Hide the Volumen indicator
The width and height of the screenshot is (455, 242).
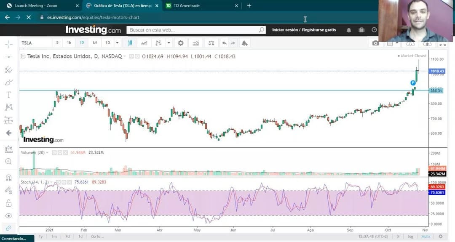(x=54, y=152)
